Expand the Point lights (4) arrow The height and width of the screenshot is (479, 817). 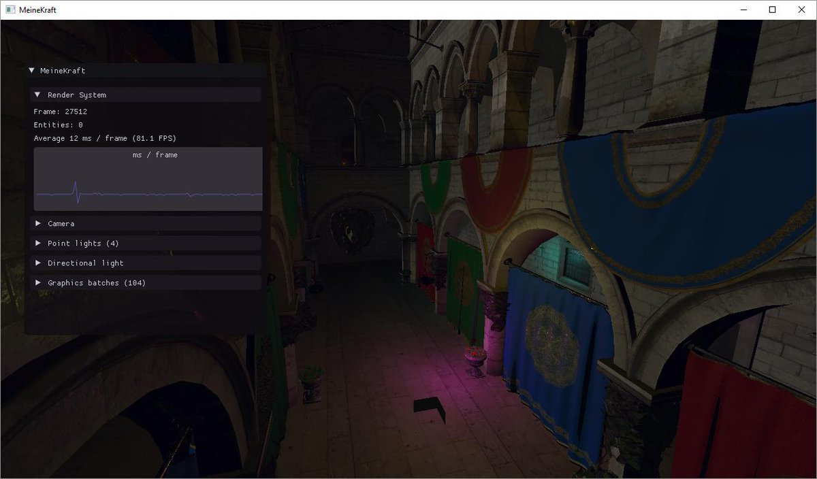click(x=38, y=243)
